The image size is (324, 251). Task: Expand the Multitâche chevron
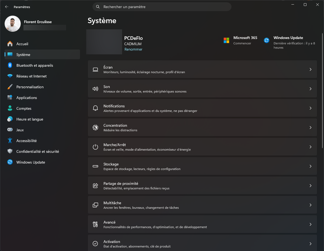tap(311, 205)
